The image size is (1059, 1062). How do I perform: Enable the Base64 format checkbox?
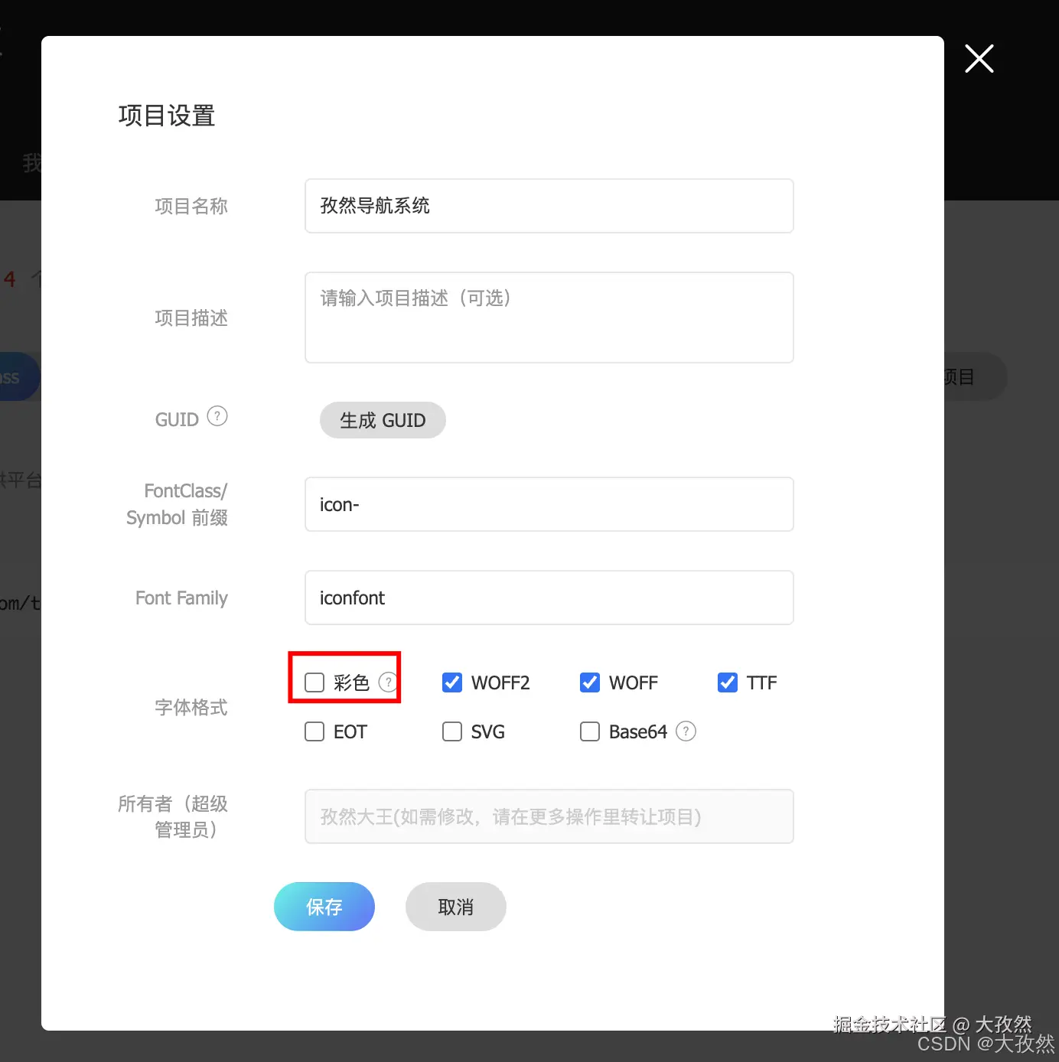(x=590, y=731)
